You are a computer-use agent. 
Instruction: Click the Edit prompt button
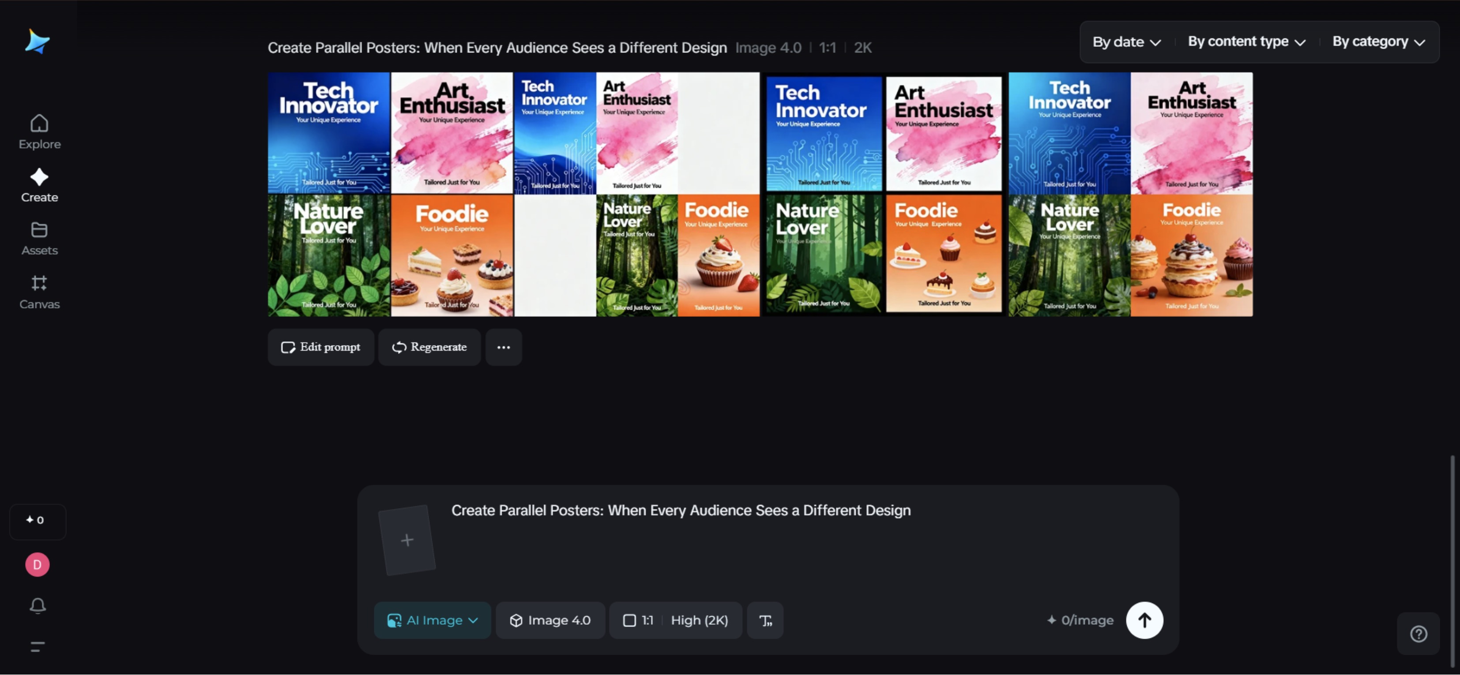[x=321, y=347]
